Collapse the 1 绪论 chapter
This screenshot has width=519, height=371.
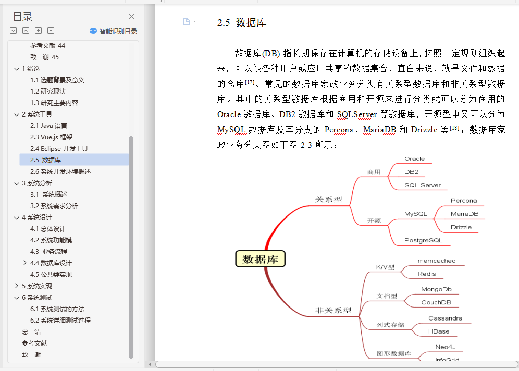point(17,69)
